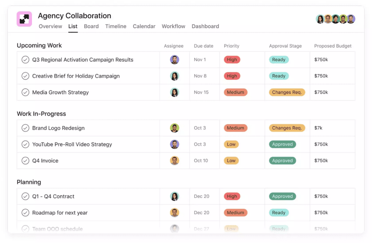Click the assignee avatar on Q3 Regional Activation Campaign
Screen dimensions: 372x243
pyautogui.click(x=175, y=60)
